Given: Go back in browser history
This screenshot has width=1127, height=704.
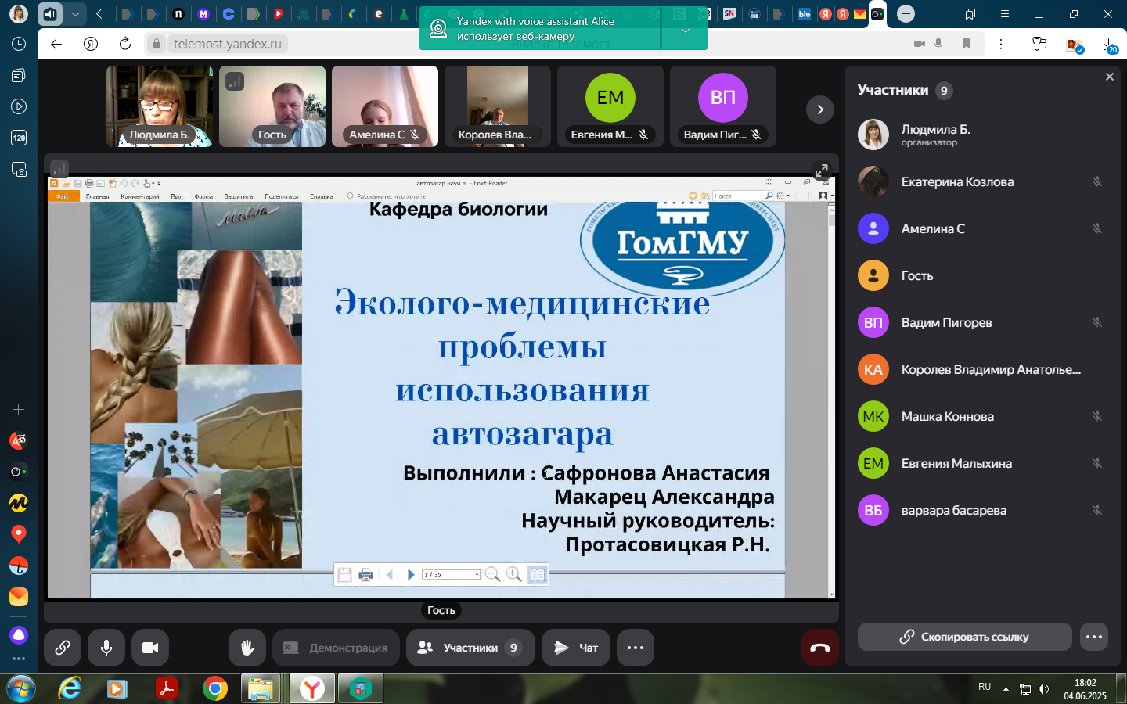Looking at the screenshot, I should [56, 44].
